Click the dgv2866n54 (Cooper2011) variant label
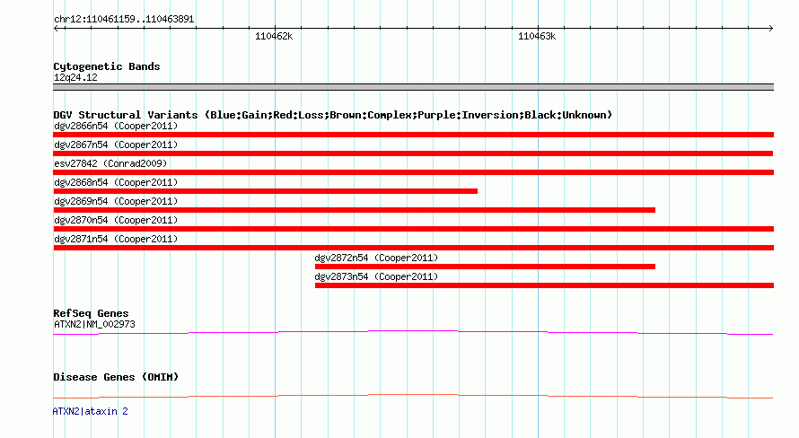The height and width of the screenshot is (438, 799). 116,126
